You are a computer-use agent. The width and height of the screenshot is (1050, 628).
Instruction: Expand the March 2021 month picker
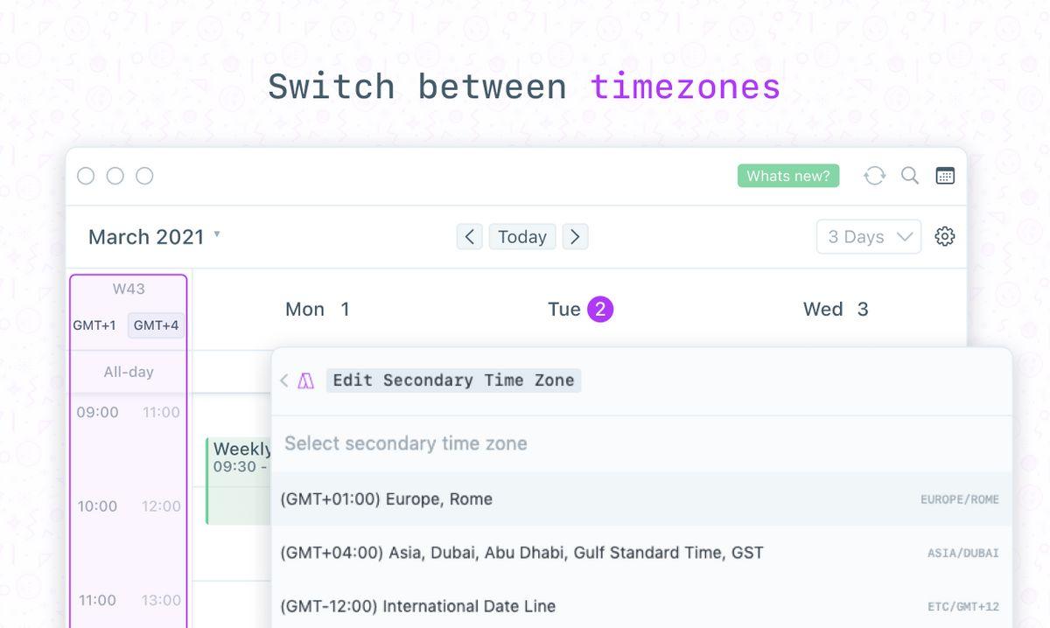[154, 236]
